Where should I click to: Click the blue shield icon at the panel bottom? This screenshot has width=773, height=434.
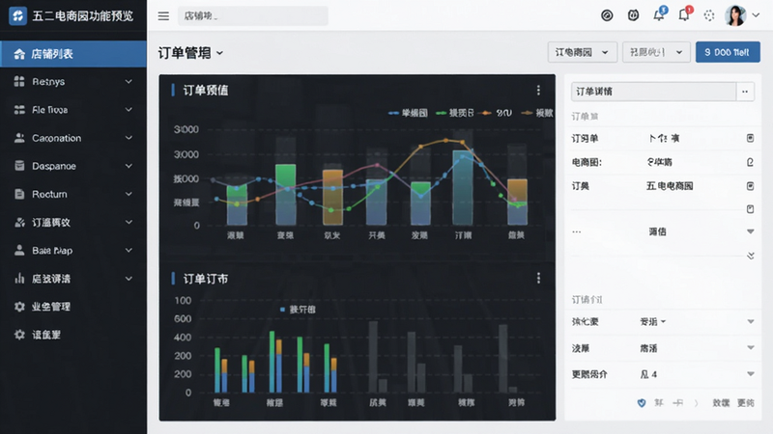pos(642,403)
